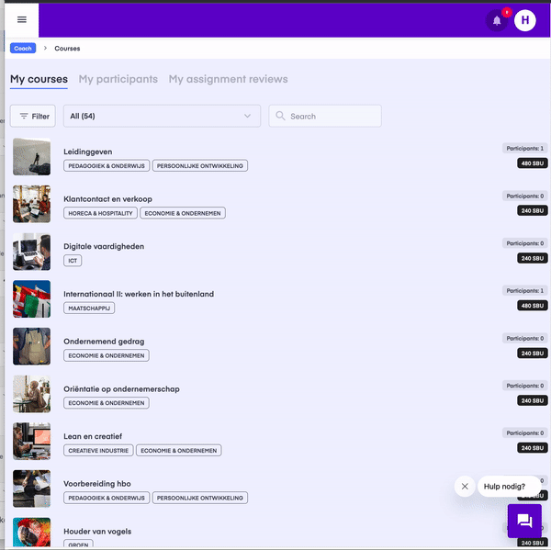Open the purple chat widget
Viewport: 551px width, 550px height.
[x=524, y=521]
